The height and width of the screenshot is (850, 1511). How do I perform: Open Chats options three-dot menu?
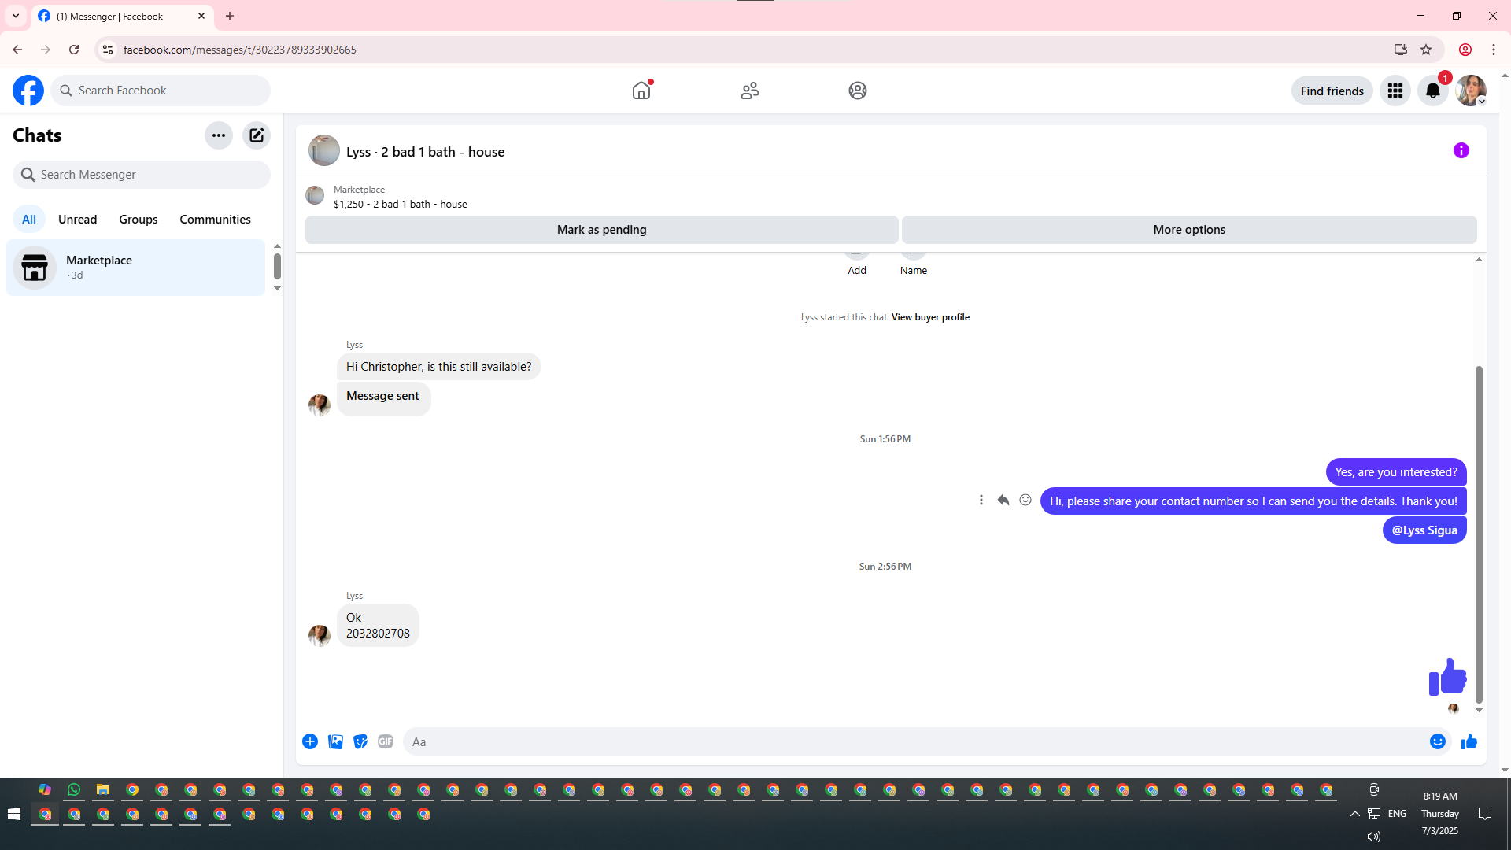[218, 135]
